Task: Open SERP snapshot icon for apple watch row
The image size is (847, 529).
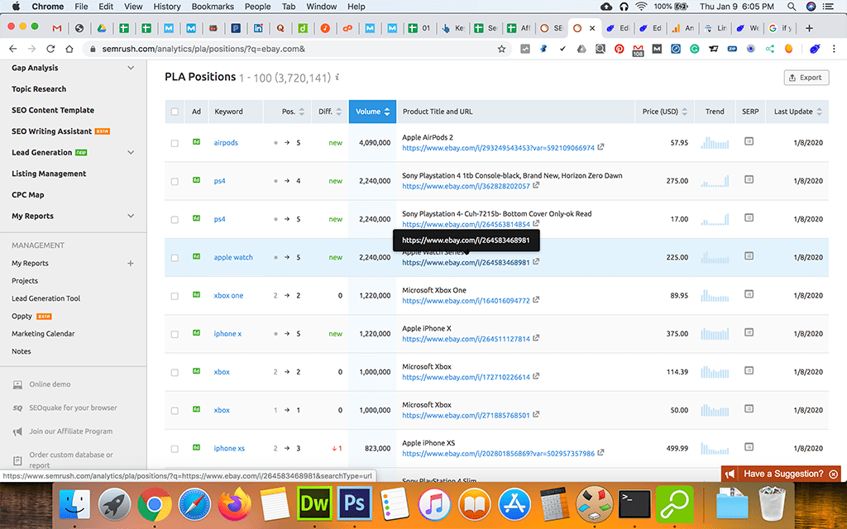Action: (x=749, y=256)
